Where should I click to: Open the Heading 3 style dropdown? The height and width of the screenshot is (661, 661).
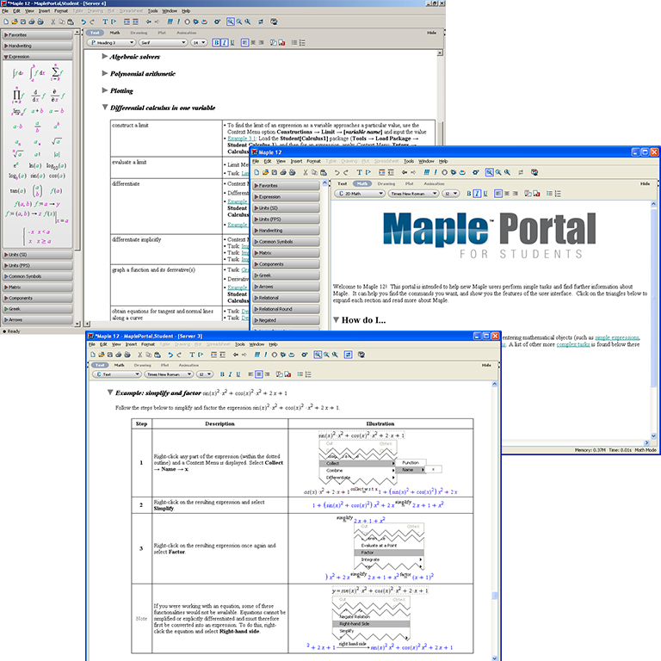click(x=110, y=42)
